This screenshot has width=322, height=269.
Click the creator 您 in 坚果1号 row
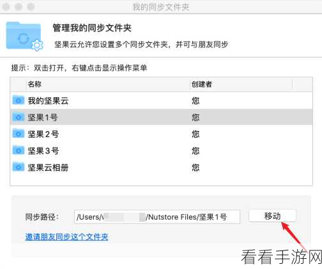pos(195,118)
